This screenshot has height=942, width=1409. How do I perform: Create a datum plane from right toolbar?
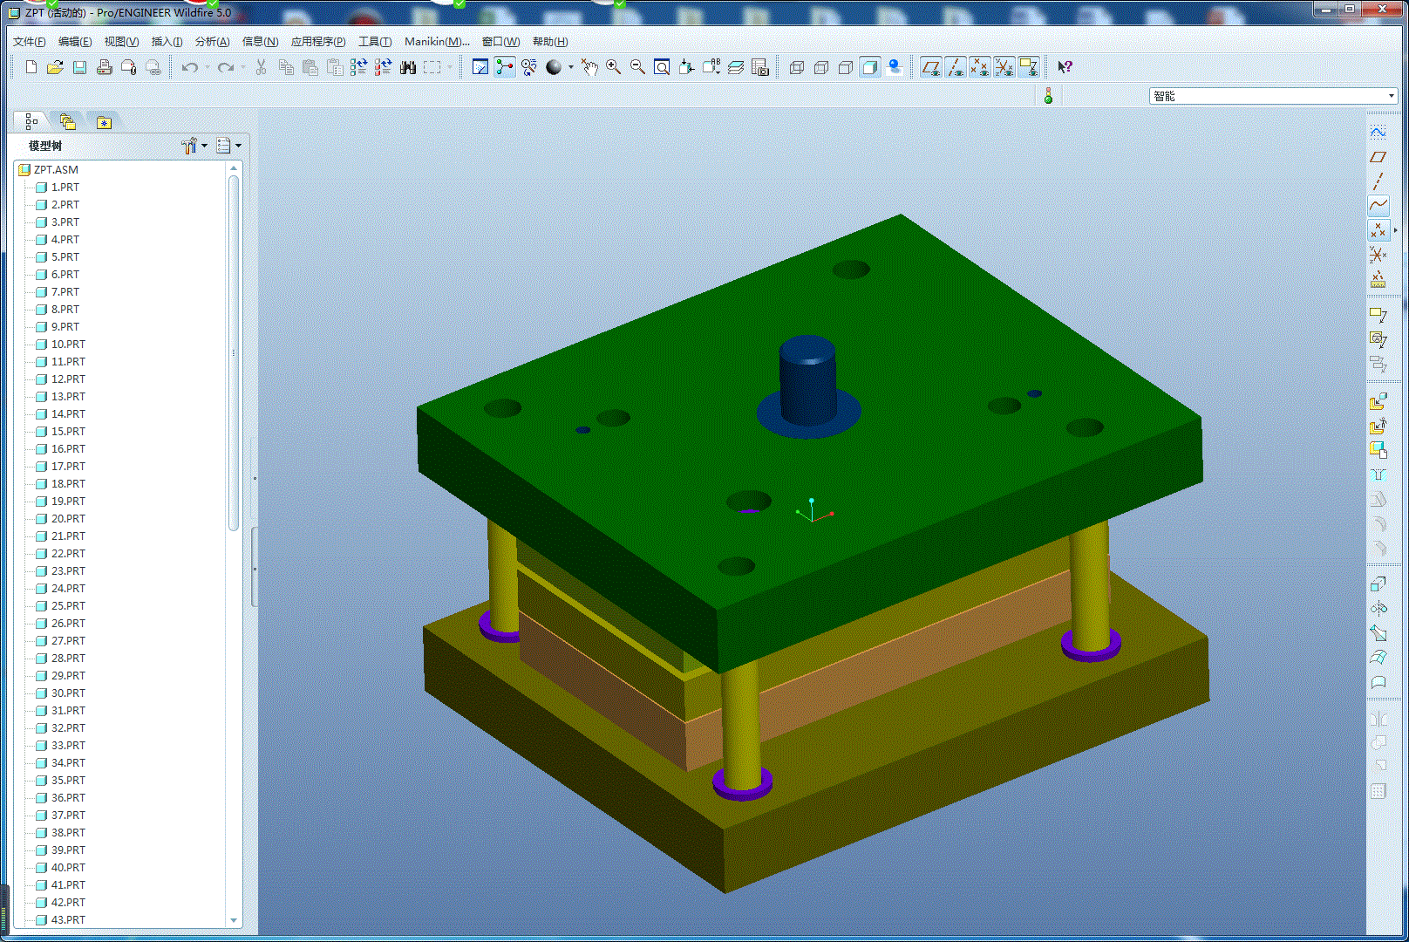pyautogui.click(x=1378, y=157)
